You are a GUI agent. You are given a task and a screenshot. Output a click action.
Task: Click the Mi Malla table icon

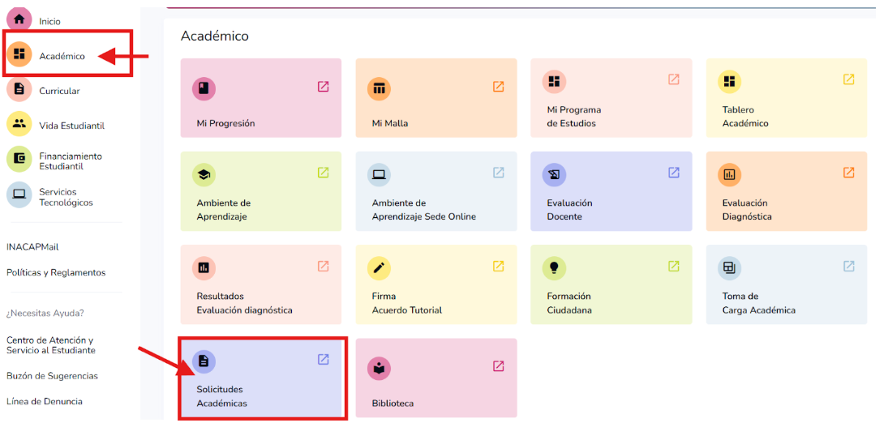[379, 88]
